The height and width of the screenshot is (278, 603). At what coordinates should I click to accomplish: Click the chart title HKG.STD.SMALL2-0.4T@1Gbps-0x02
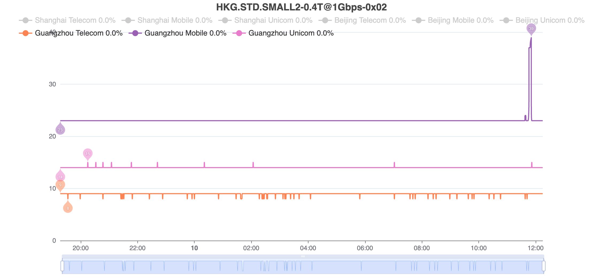[x=301, y=7]
